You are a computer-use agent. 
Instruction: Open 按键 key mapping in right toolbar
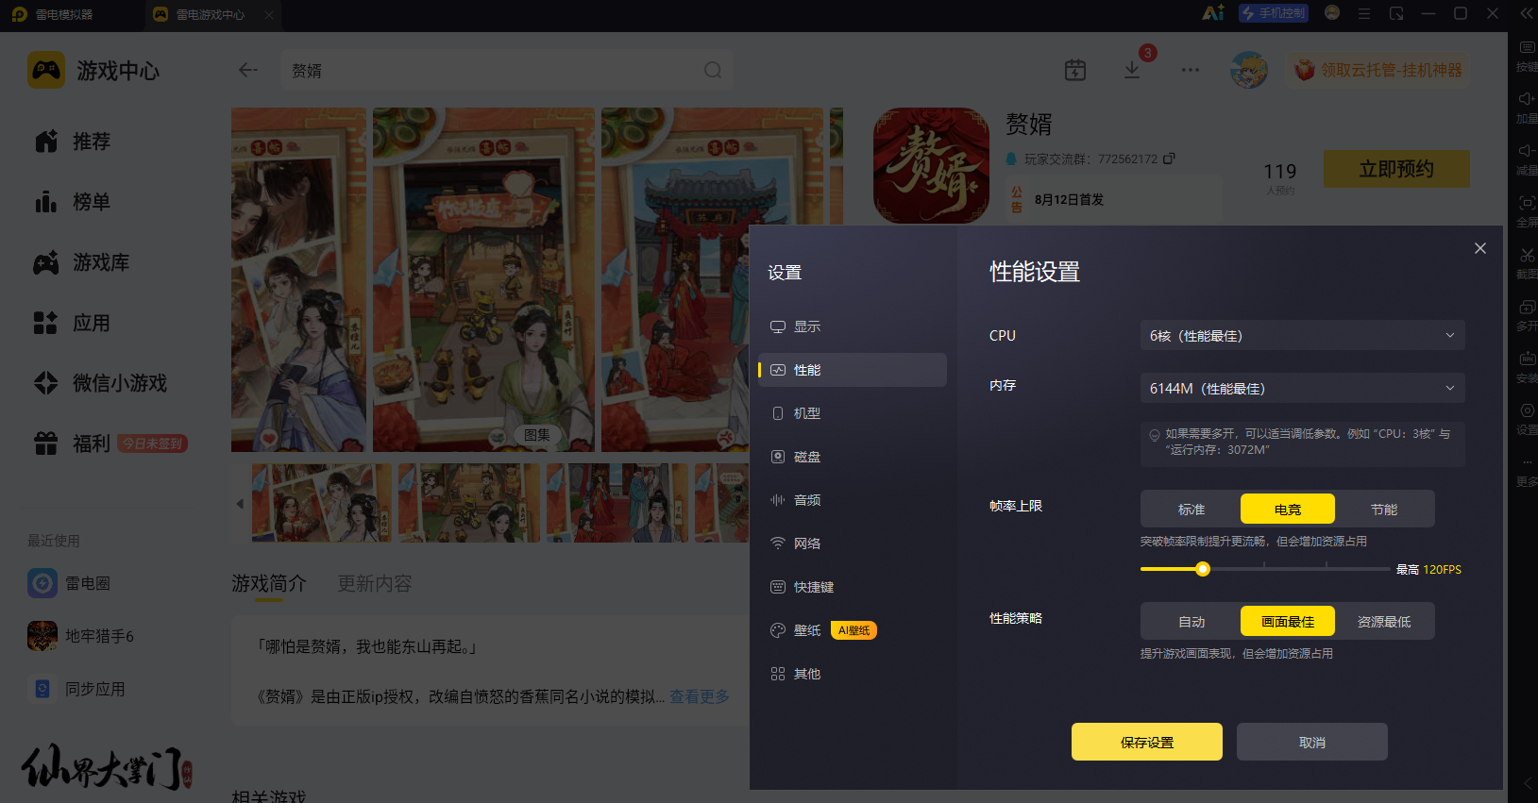tap(1527, 56)
